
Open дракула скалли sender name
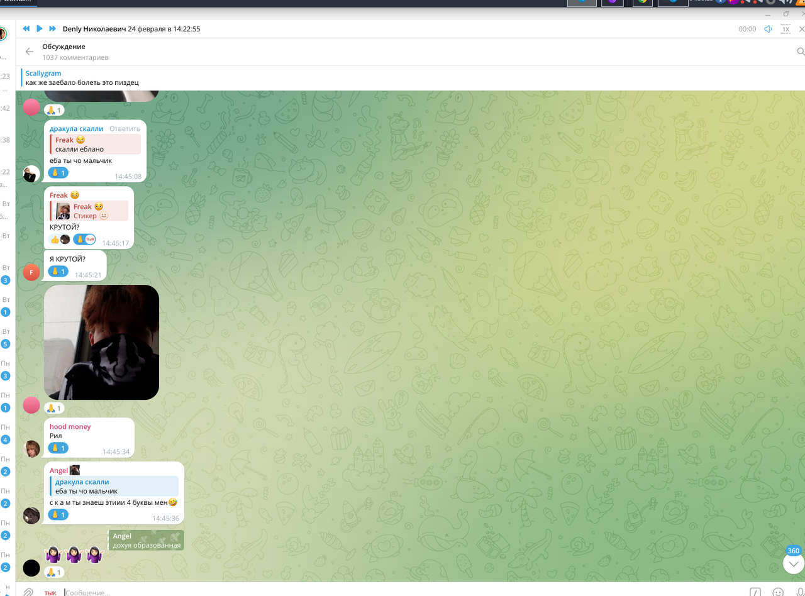[x=77, y=129]
